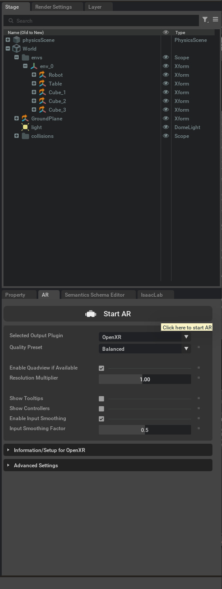Click the stage Search field
Image resolution: width=222 pixels, height=589 pixels.
pos(101,21)
